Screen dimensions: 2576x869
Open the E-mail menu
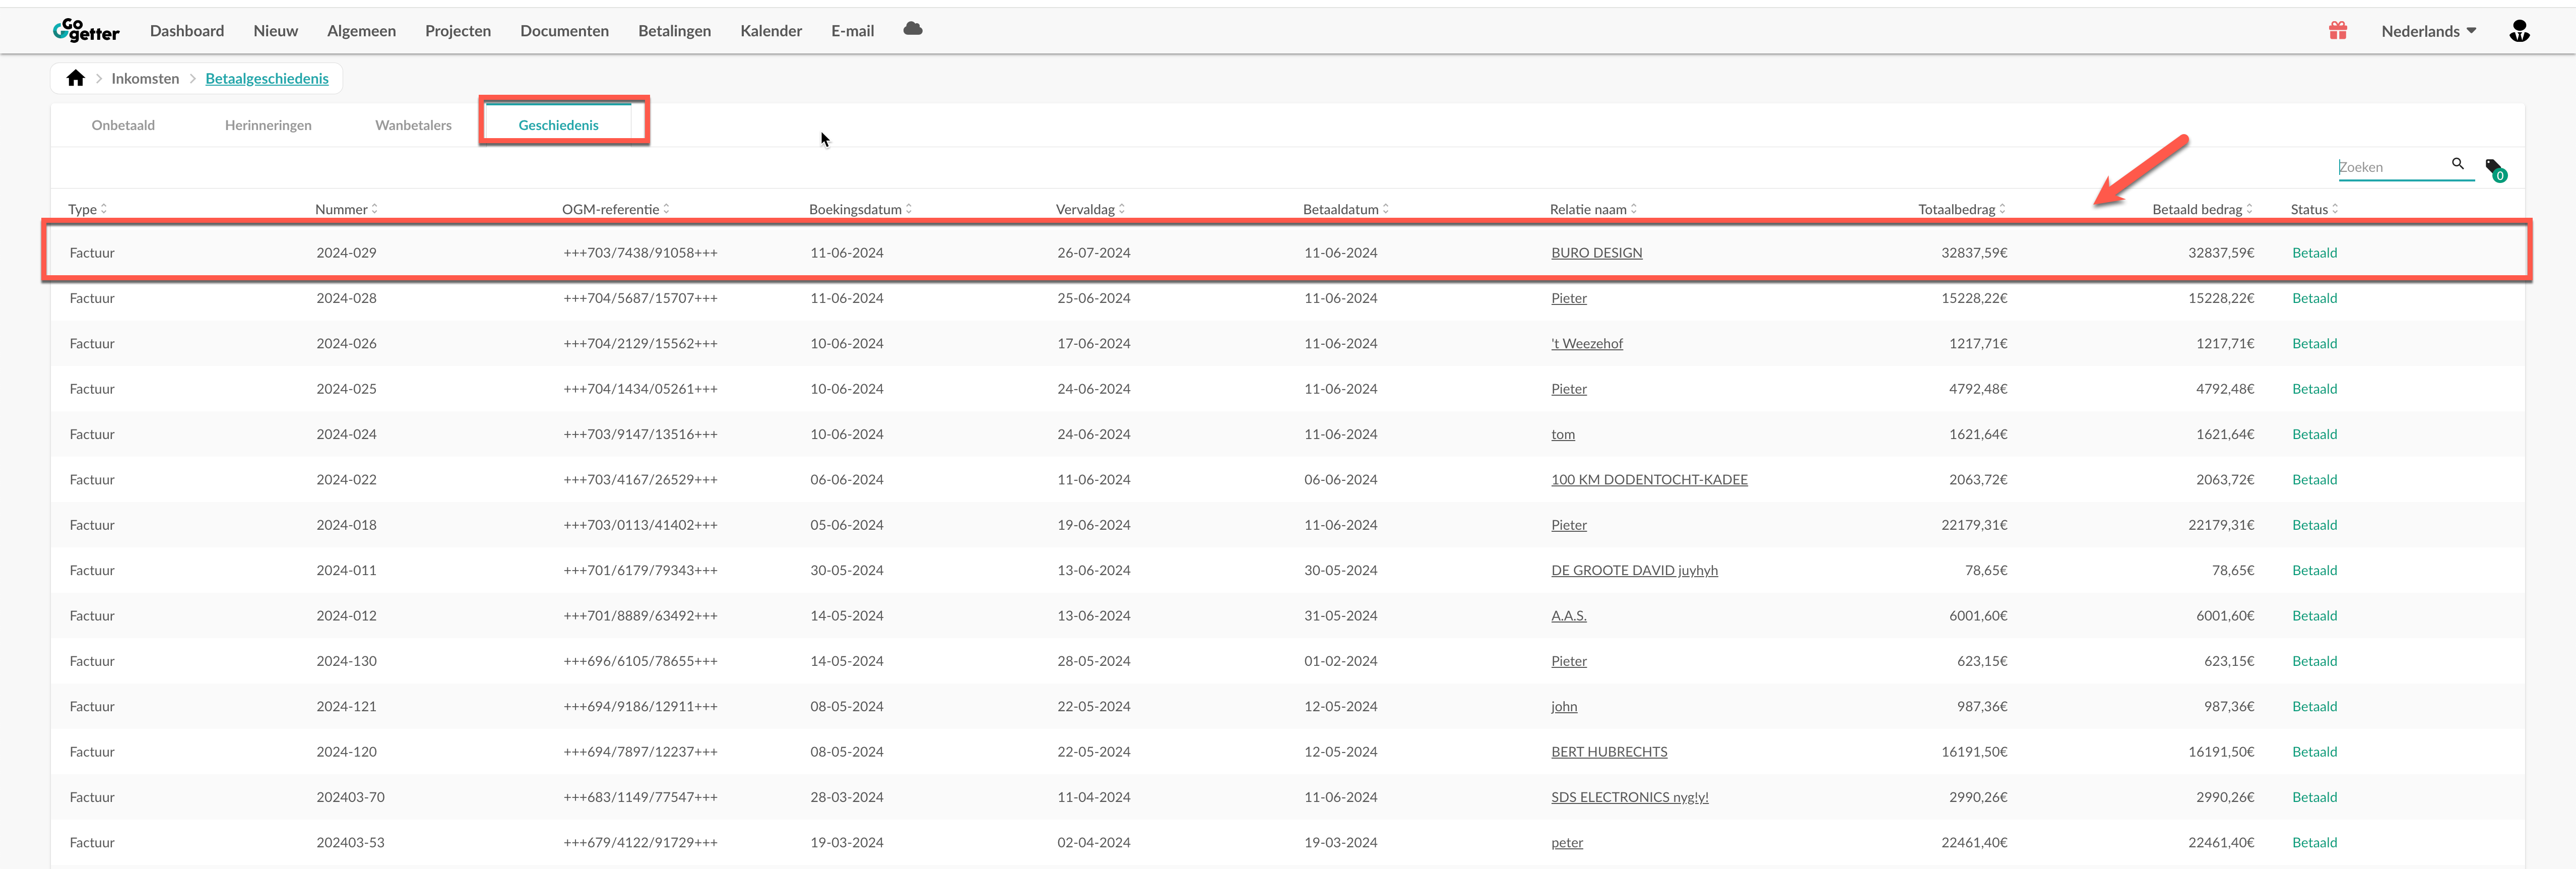(x=852, y=31)
